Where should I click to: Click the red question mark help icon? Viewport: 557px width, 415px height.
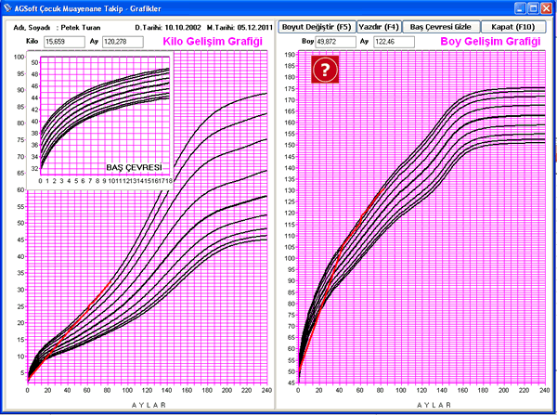pos(325,70)
